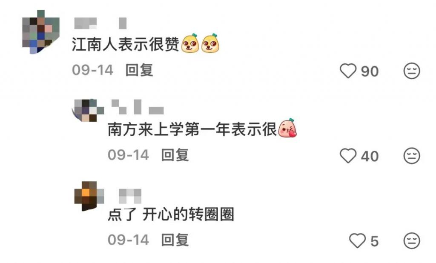The height and width of the screenshot is (263, 436).
Task: Click the third commenter's blurred username
Action: pos(130,196)
